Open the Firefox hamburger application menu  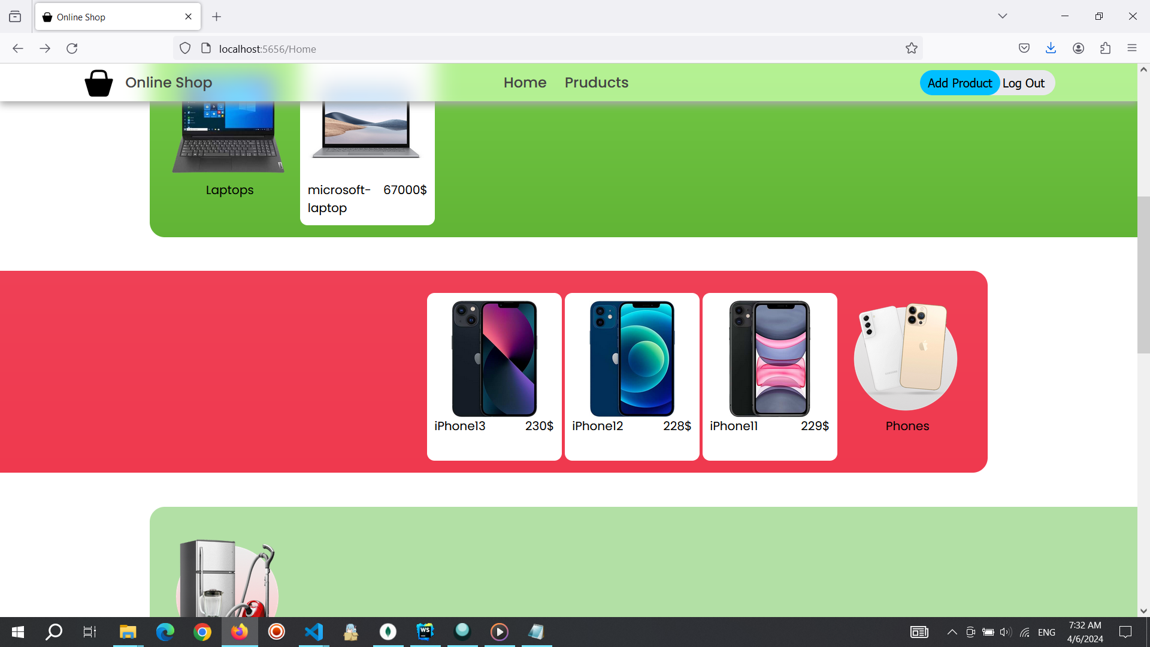(x=1131, y=49)
